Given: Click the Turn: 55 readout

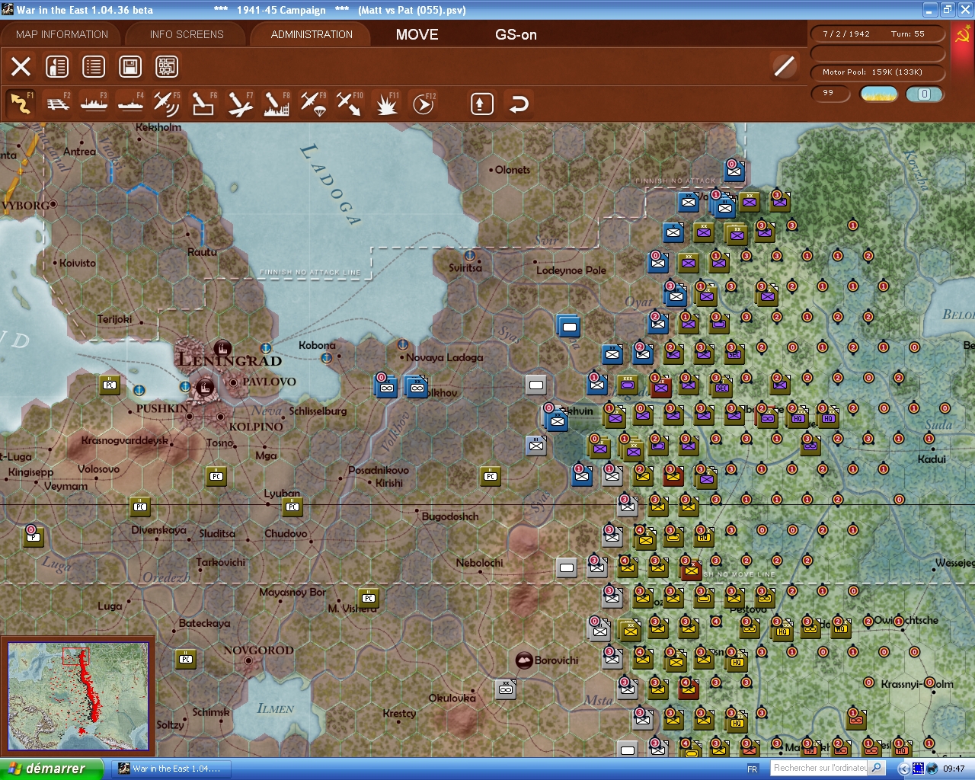Looking at the screenshot, I should pyautogui.click(x=908, y=34).
